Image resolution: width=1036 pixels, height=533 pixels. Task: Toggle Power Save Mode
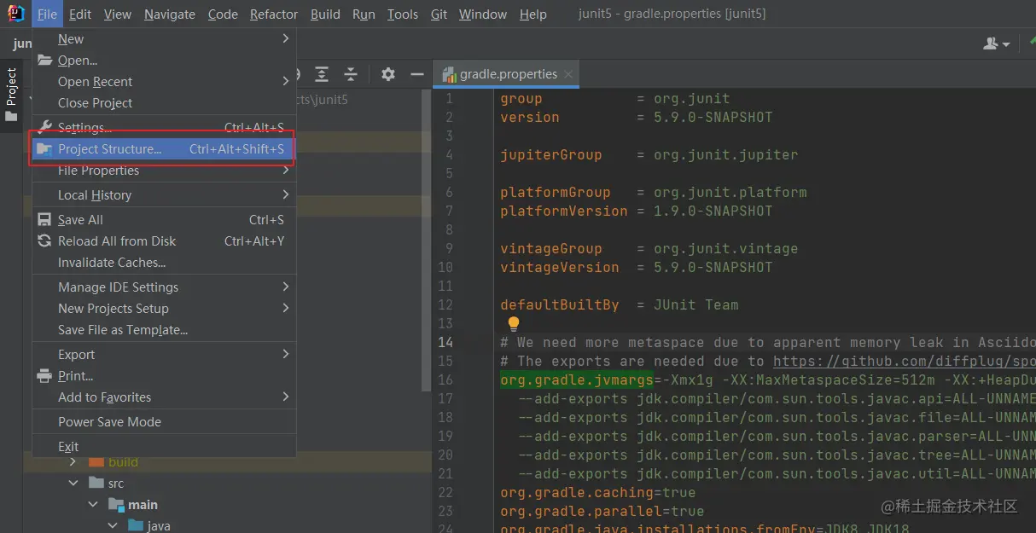[164, 422]
